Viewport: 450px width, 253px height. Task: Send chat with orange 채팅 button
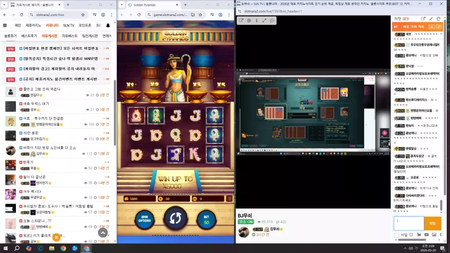(433, 223)
